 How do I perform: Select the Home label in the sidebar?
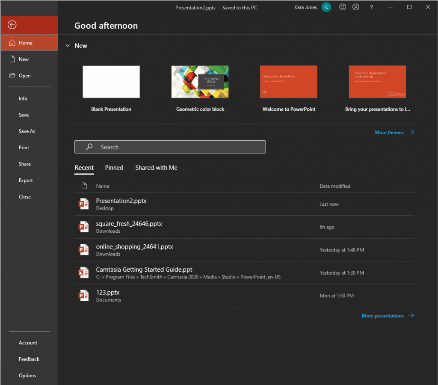tap(25, 43)
